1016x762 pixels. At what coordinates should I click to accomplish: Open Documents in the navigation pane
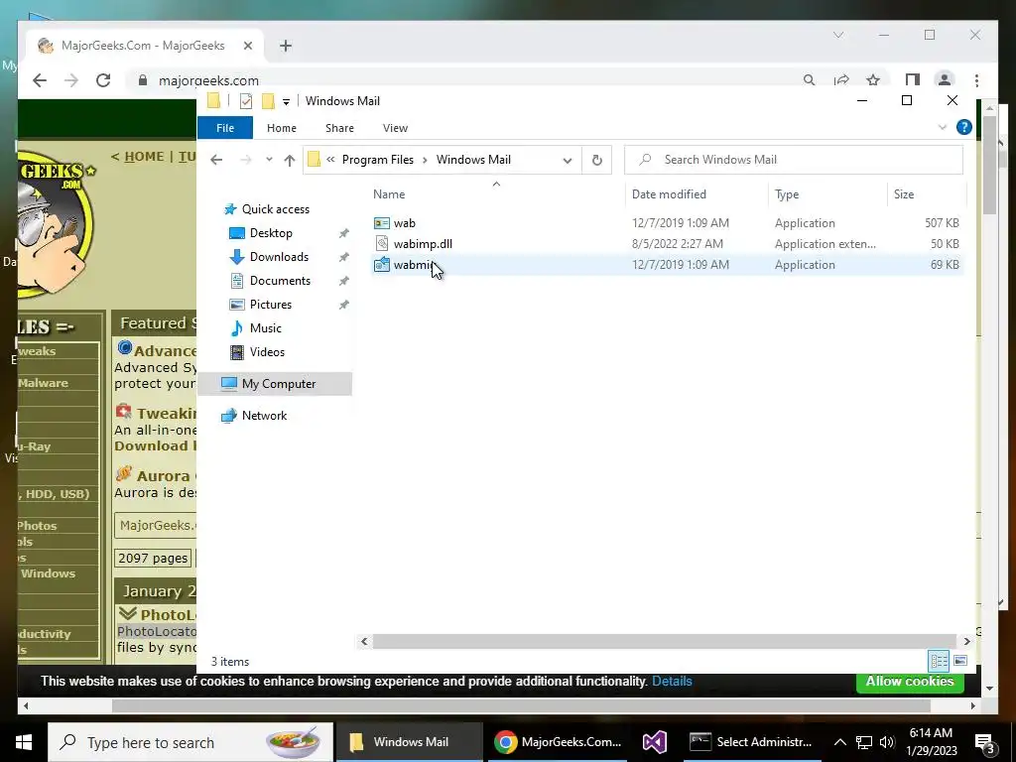click(280, 281)
